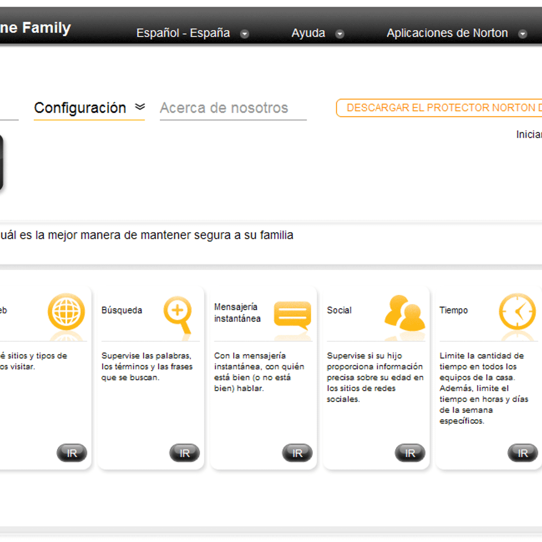The image size is (542, 542).
Task: Click the Social people icon
Action: click(x=404, y=313)
